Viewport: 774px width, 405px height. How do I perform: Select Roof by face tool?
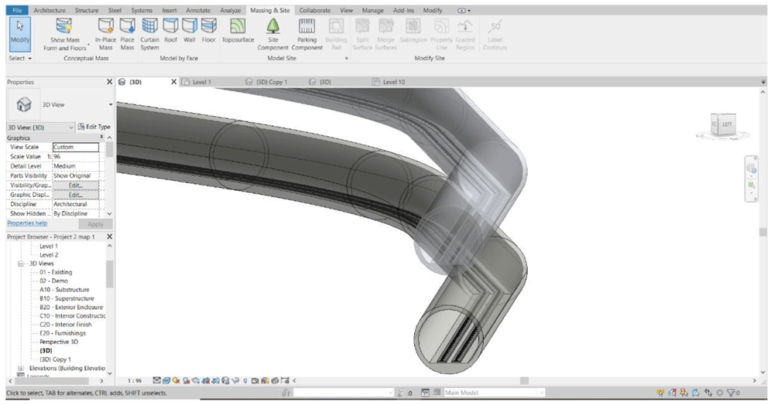170,28
